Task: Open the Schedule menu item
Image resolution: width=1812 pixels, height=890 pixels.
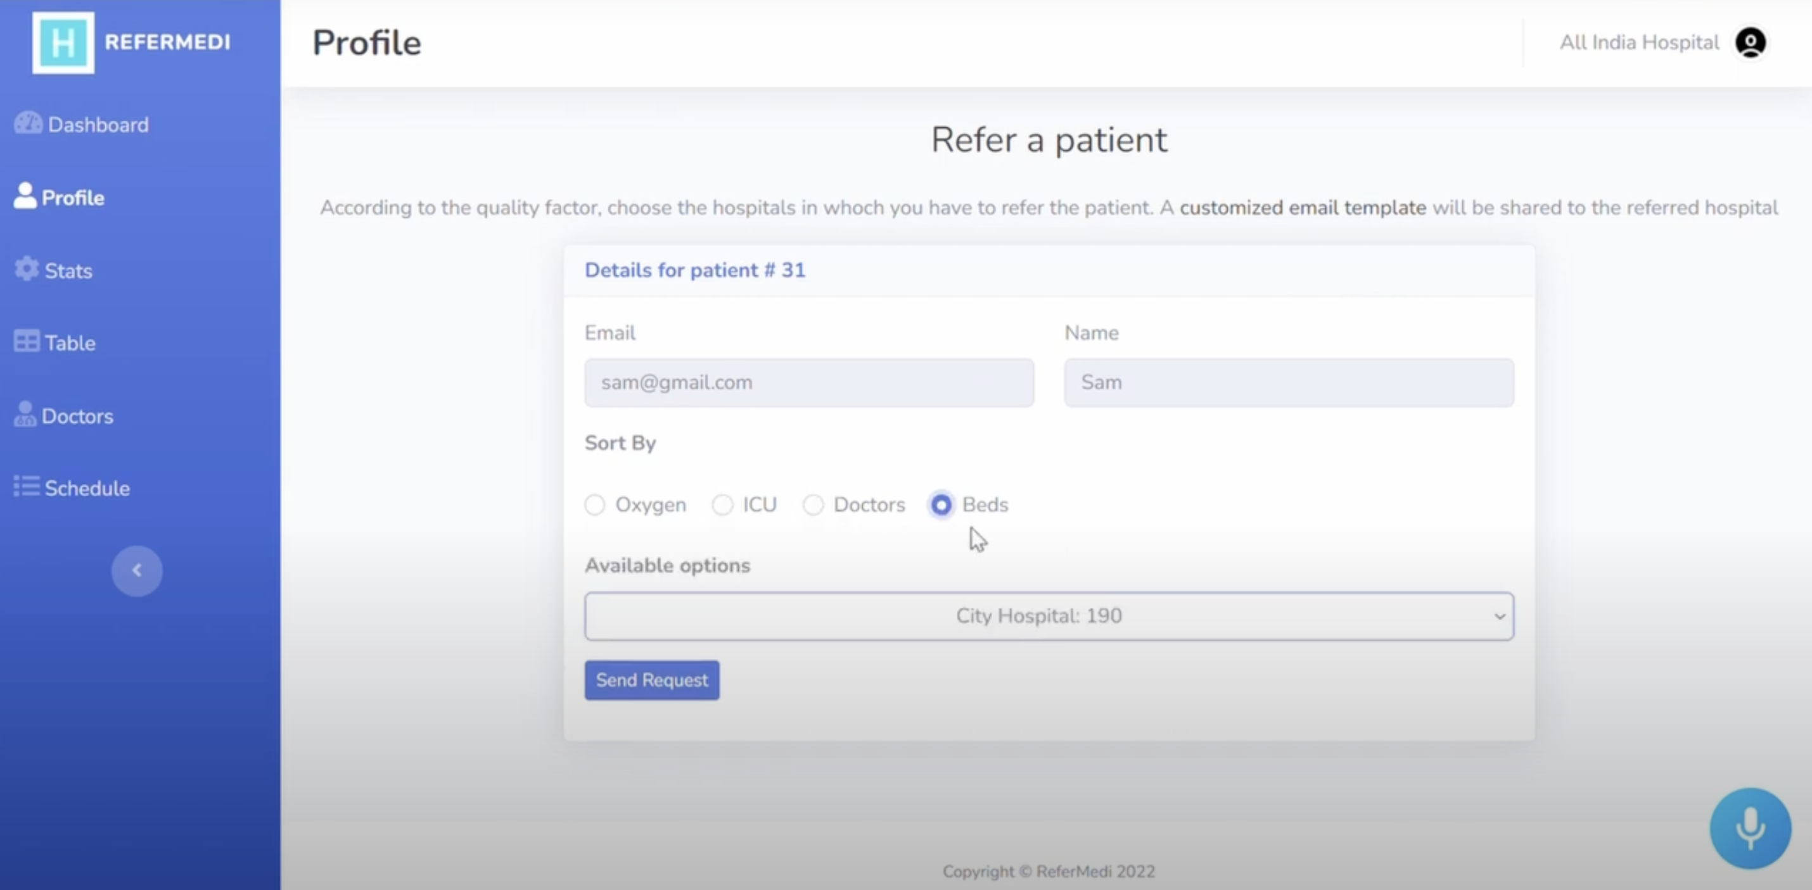Action: point(87,489)
